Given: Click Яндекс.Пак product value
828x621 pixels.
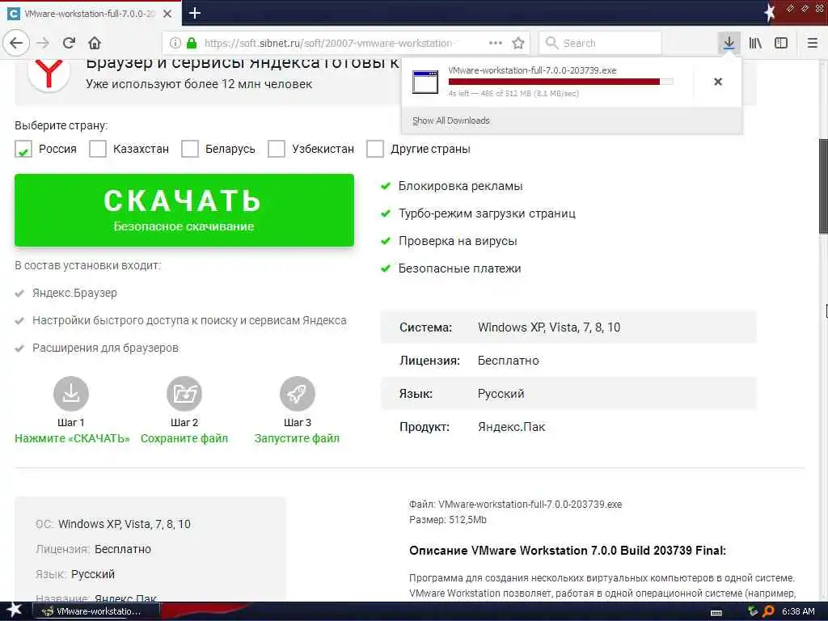Looking at the screenshot, I should (511, 427).
